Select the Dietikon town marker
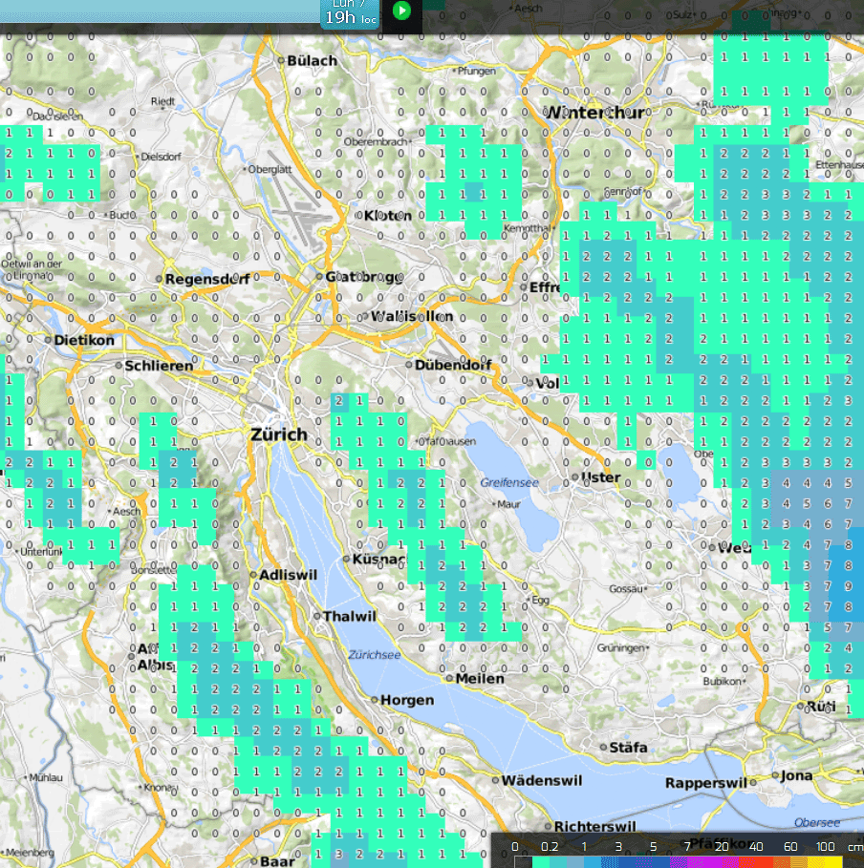864x868 pixels. click(48, 340)
